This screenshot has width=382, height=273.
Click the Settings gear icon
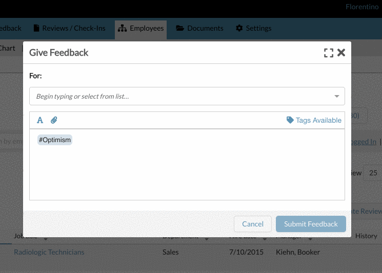(x=239, y=28)
